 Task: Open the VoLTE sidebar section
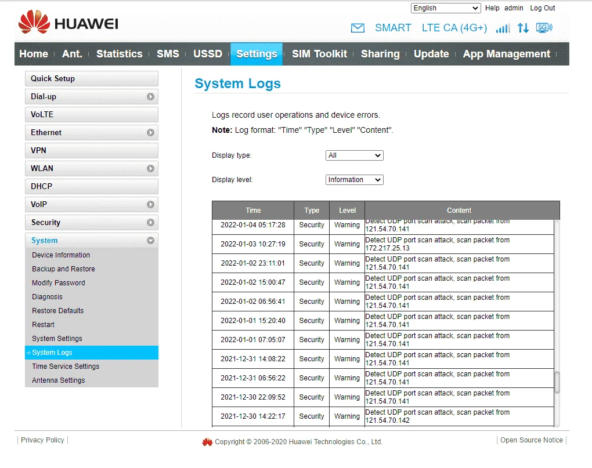(x=91, y=114)
